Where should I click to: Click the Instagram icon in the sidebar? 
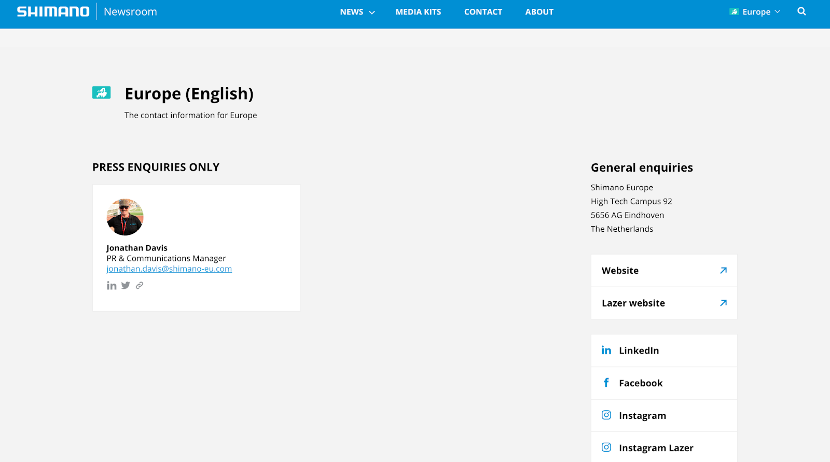click(606, 415)
